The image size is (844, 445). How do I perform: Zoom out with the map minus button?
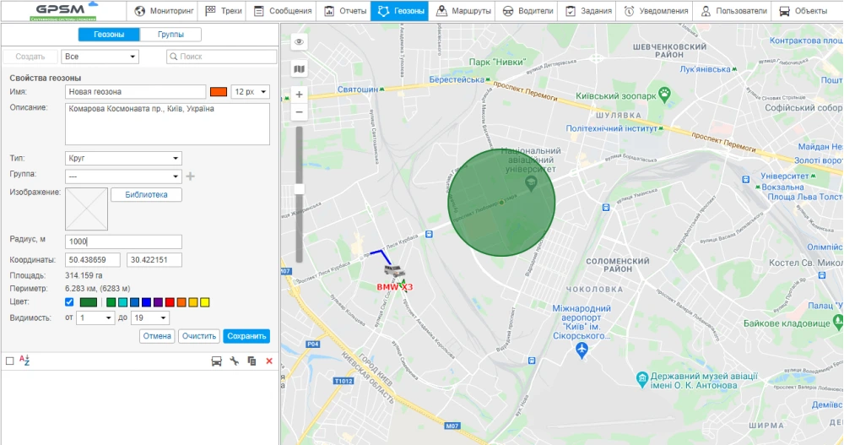[x=299, y=112]
